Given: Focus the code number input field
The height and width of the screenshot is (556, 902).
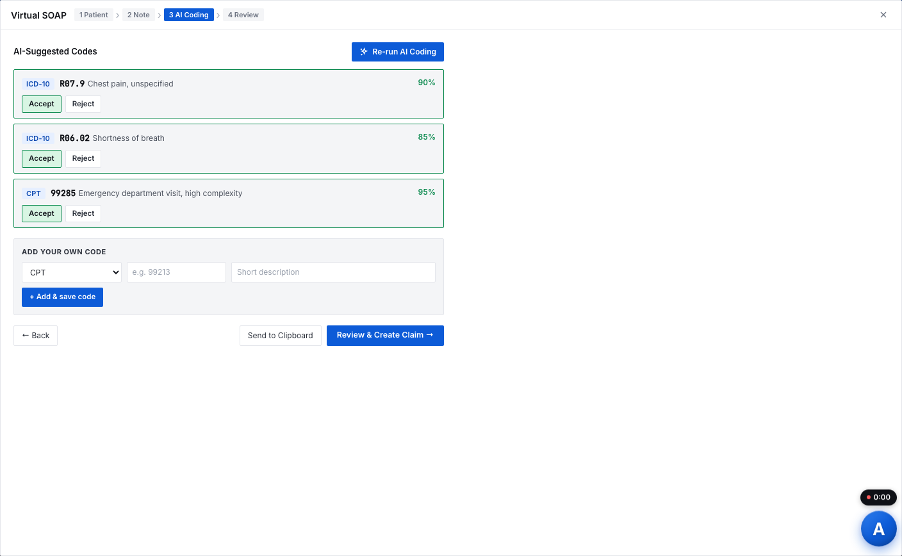Looking at the screenshot, I should pyautogui.click(x=176, y=272).
